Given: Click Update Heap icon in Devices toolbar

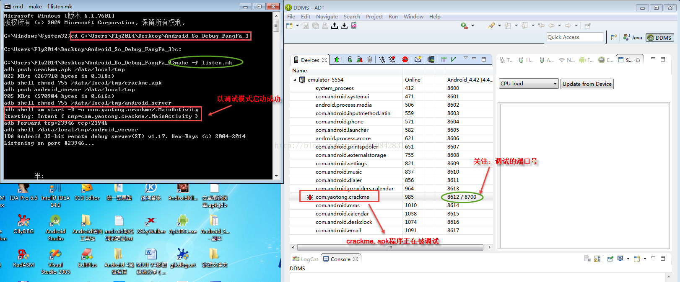Looking at the screenshot, I should pyautogui.click(x=350, y=60).
